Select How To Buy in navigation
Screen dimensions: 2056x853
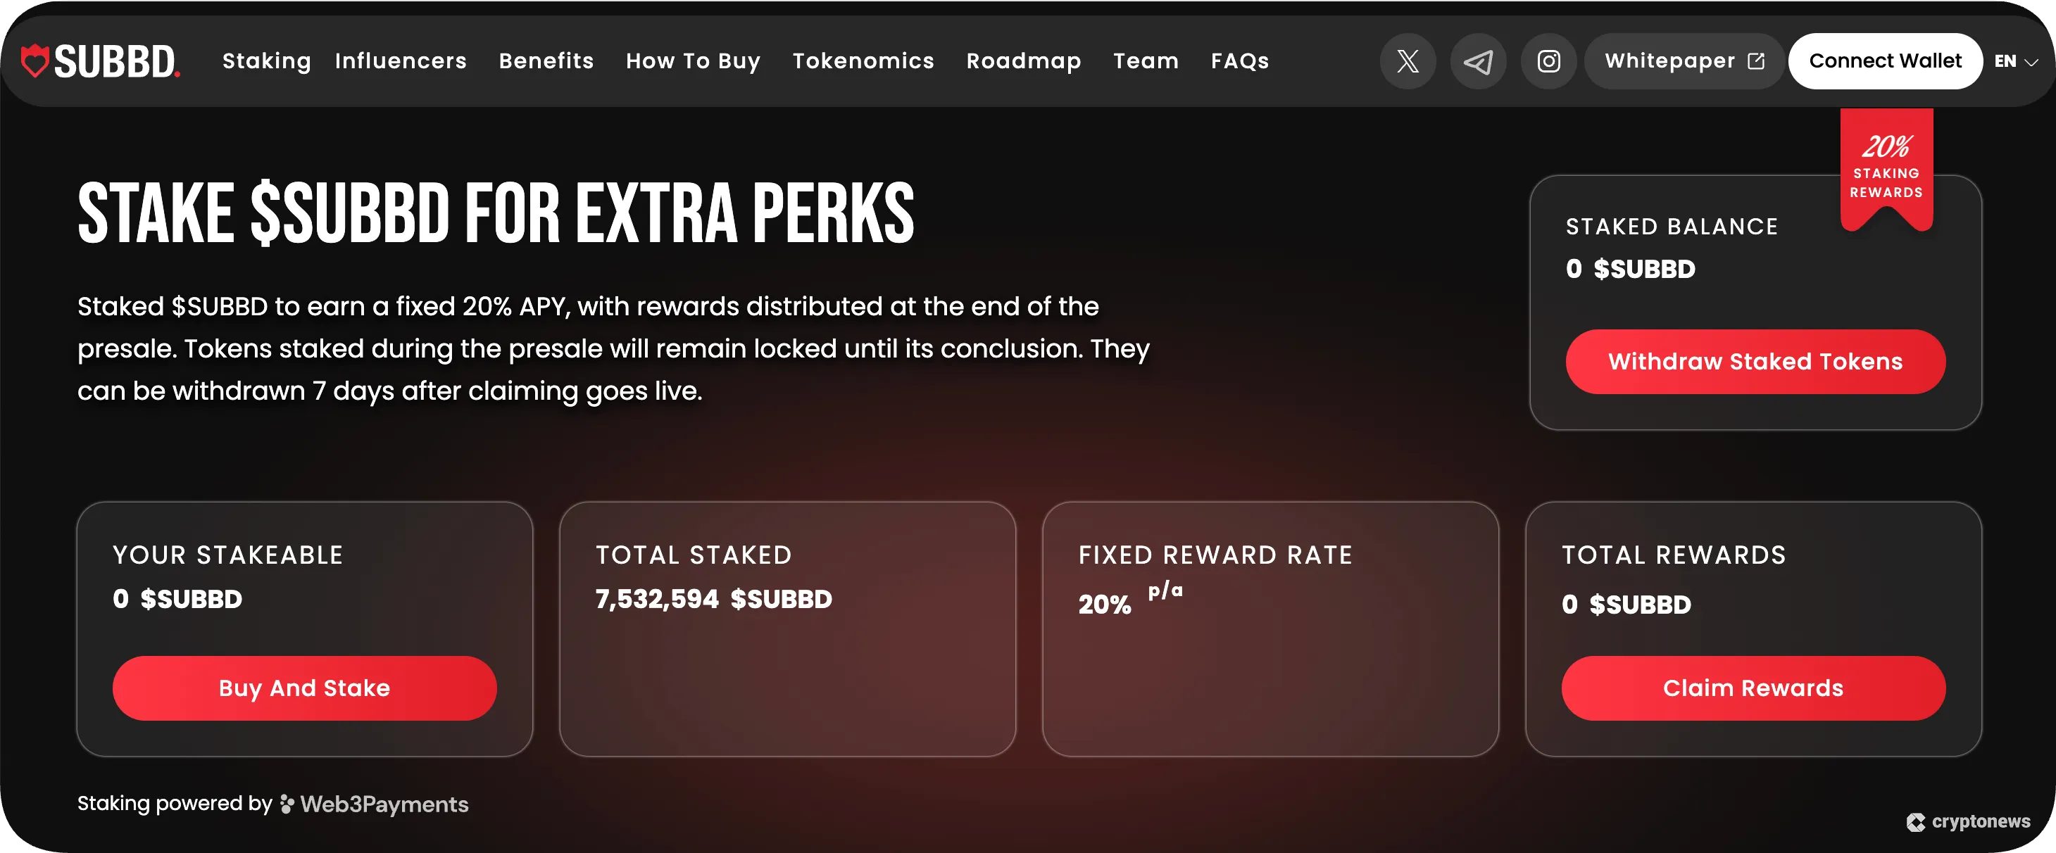point(693,61)
